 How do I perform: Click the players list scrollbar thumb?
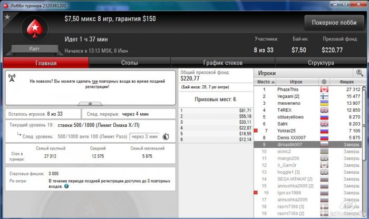click(x=364, y=125)
